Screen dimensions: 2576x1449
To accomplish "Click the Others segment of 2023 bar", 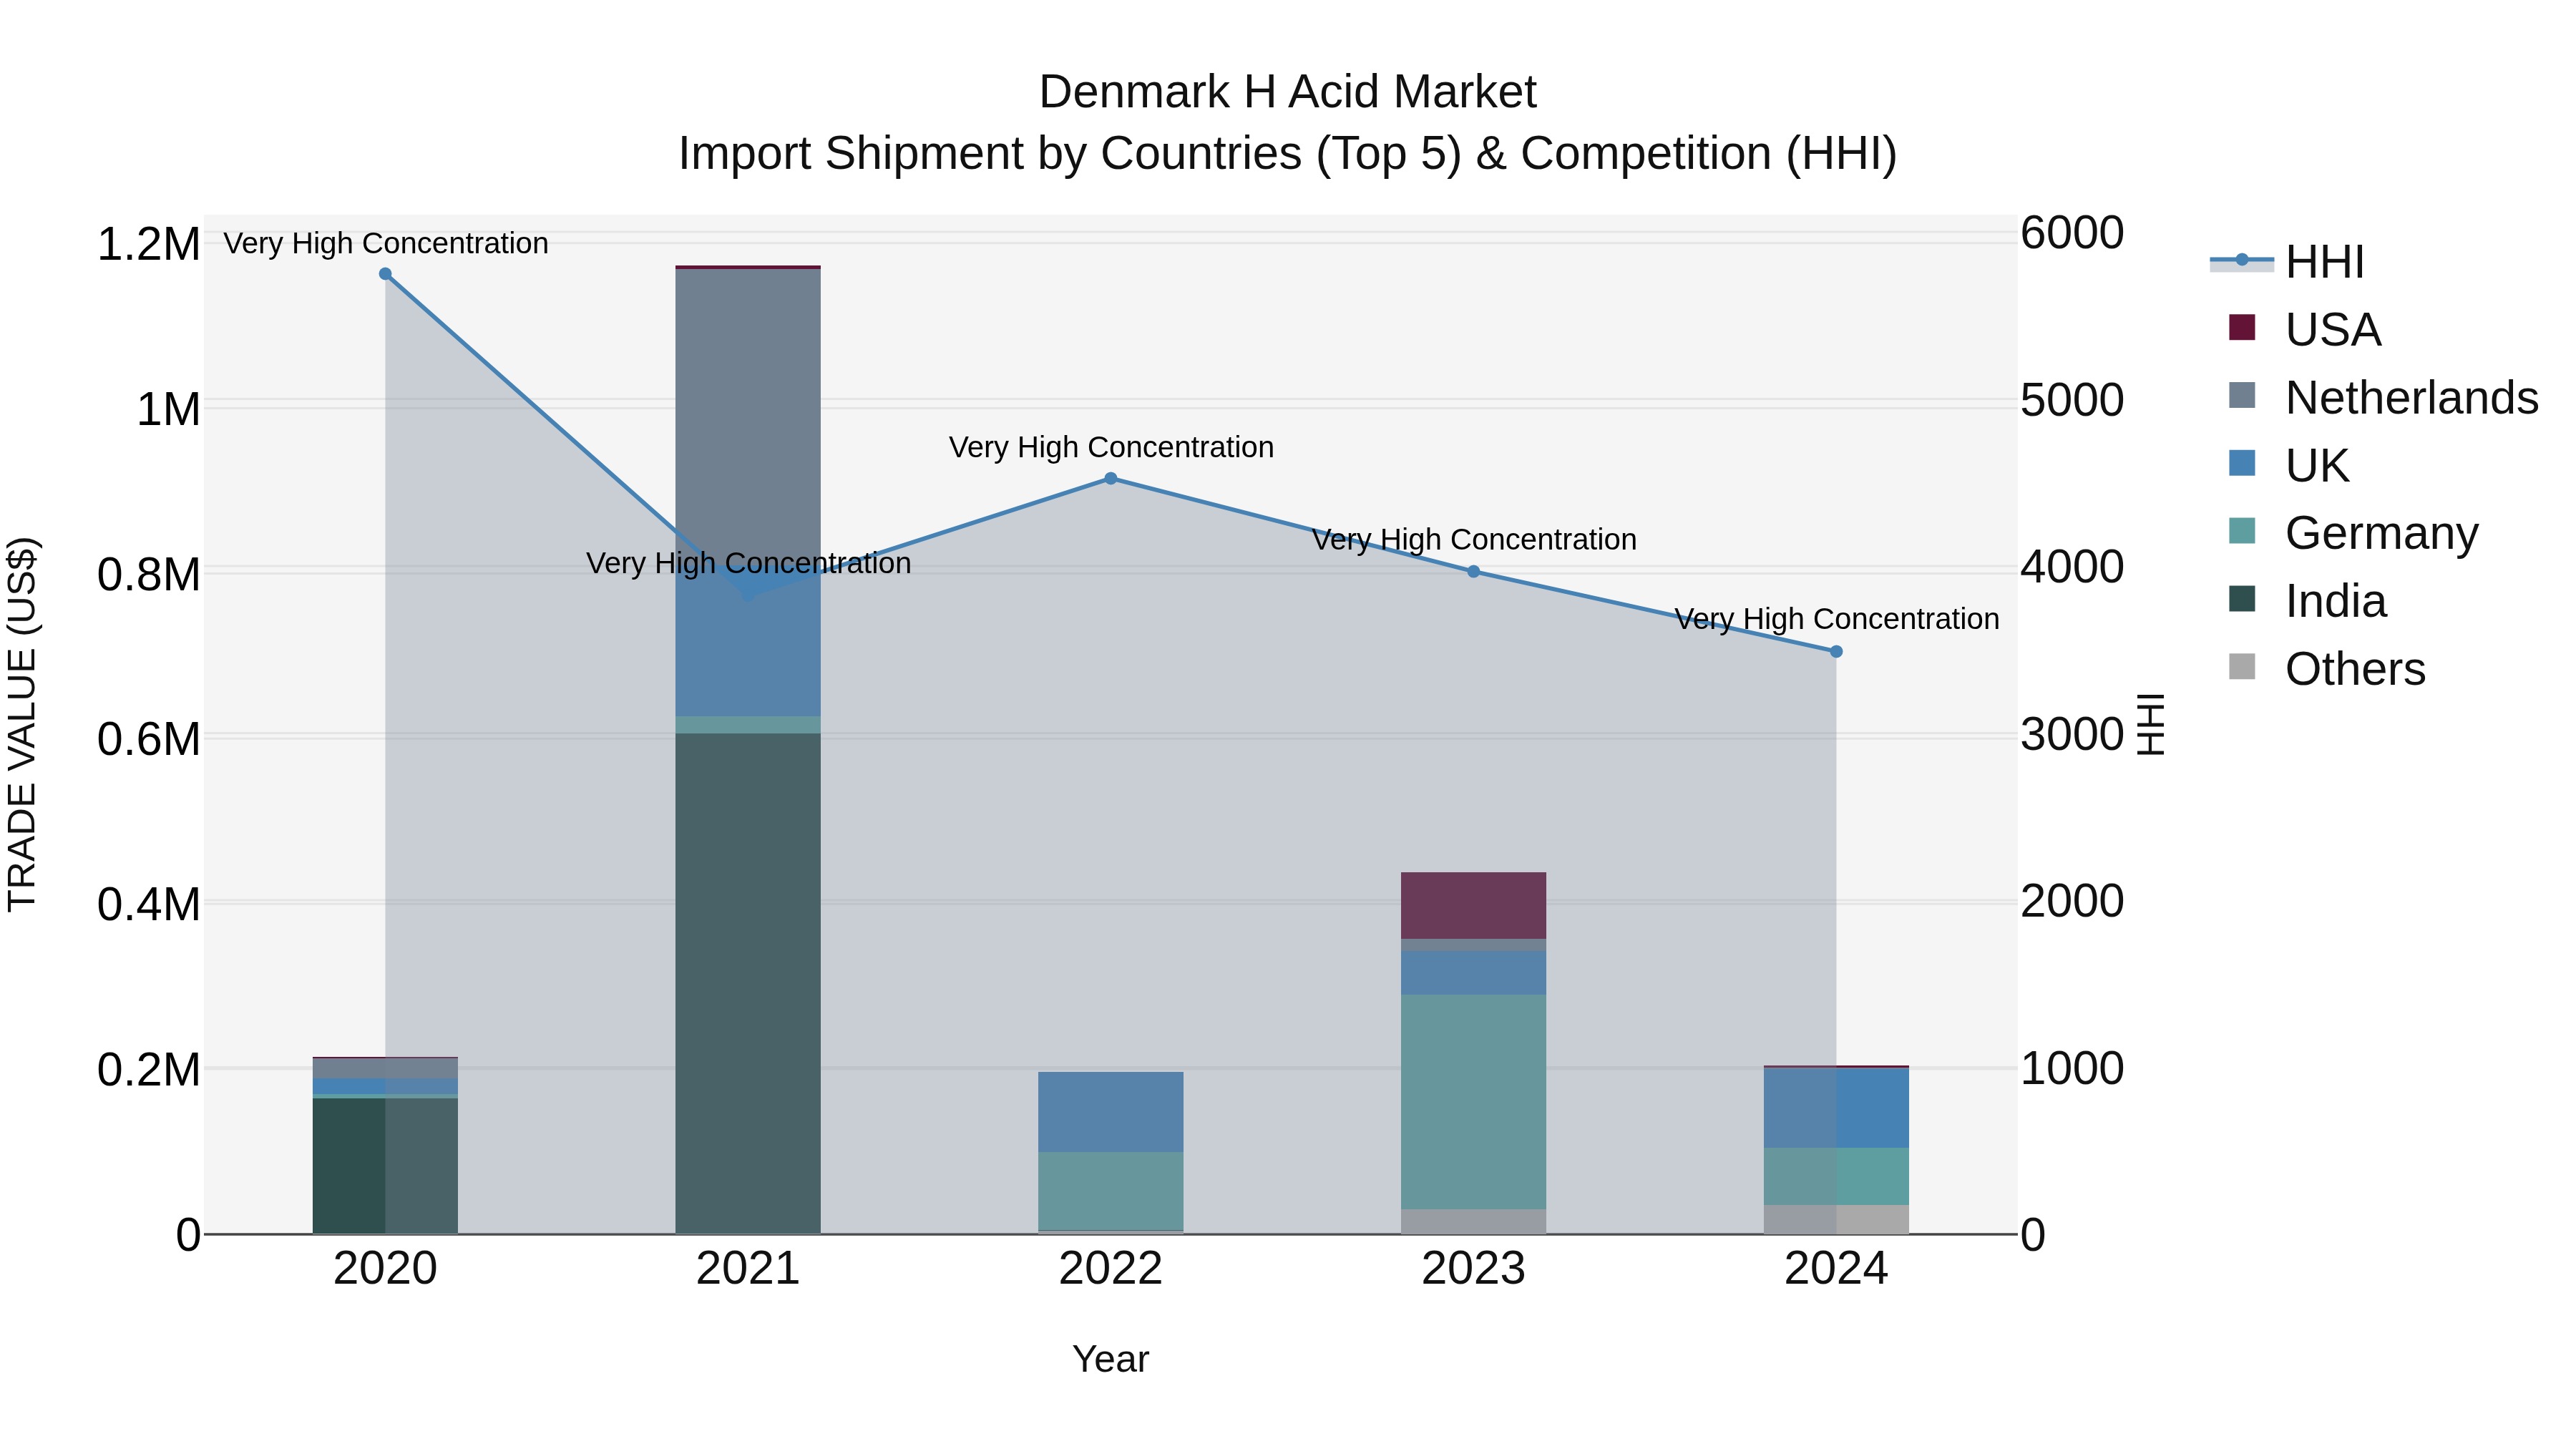I will pyautogui.click(x=1473, y=1222).
